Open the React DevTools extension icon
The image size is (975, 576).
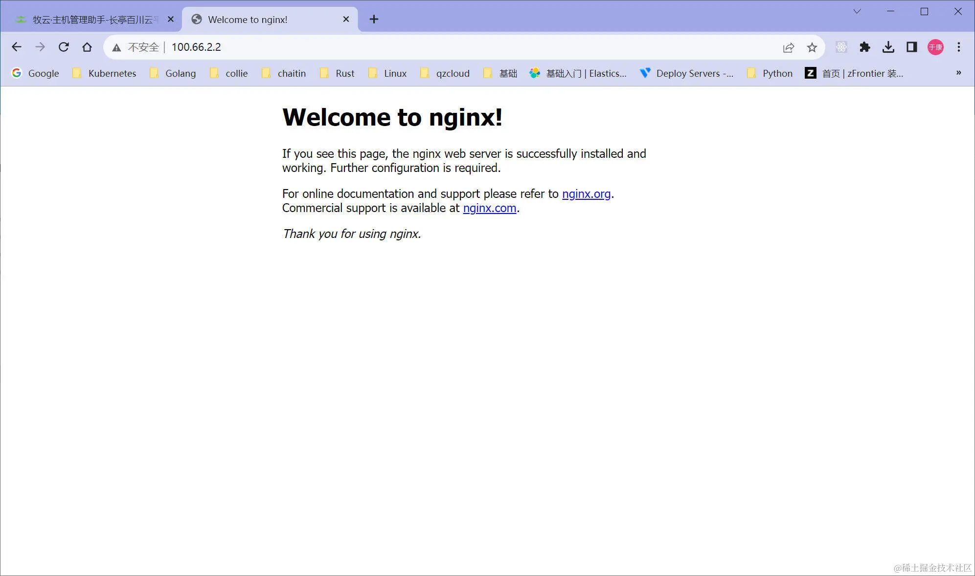pyautogui.click(x=841, y=47)
